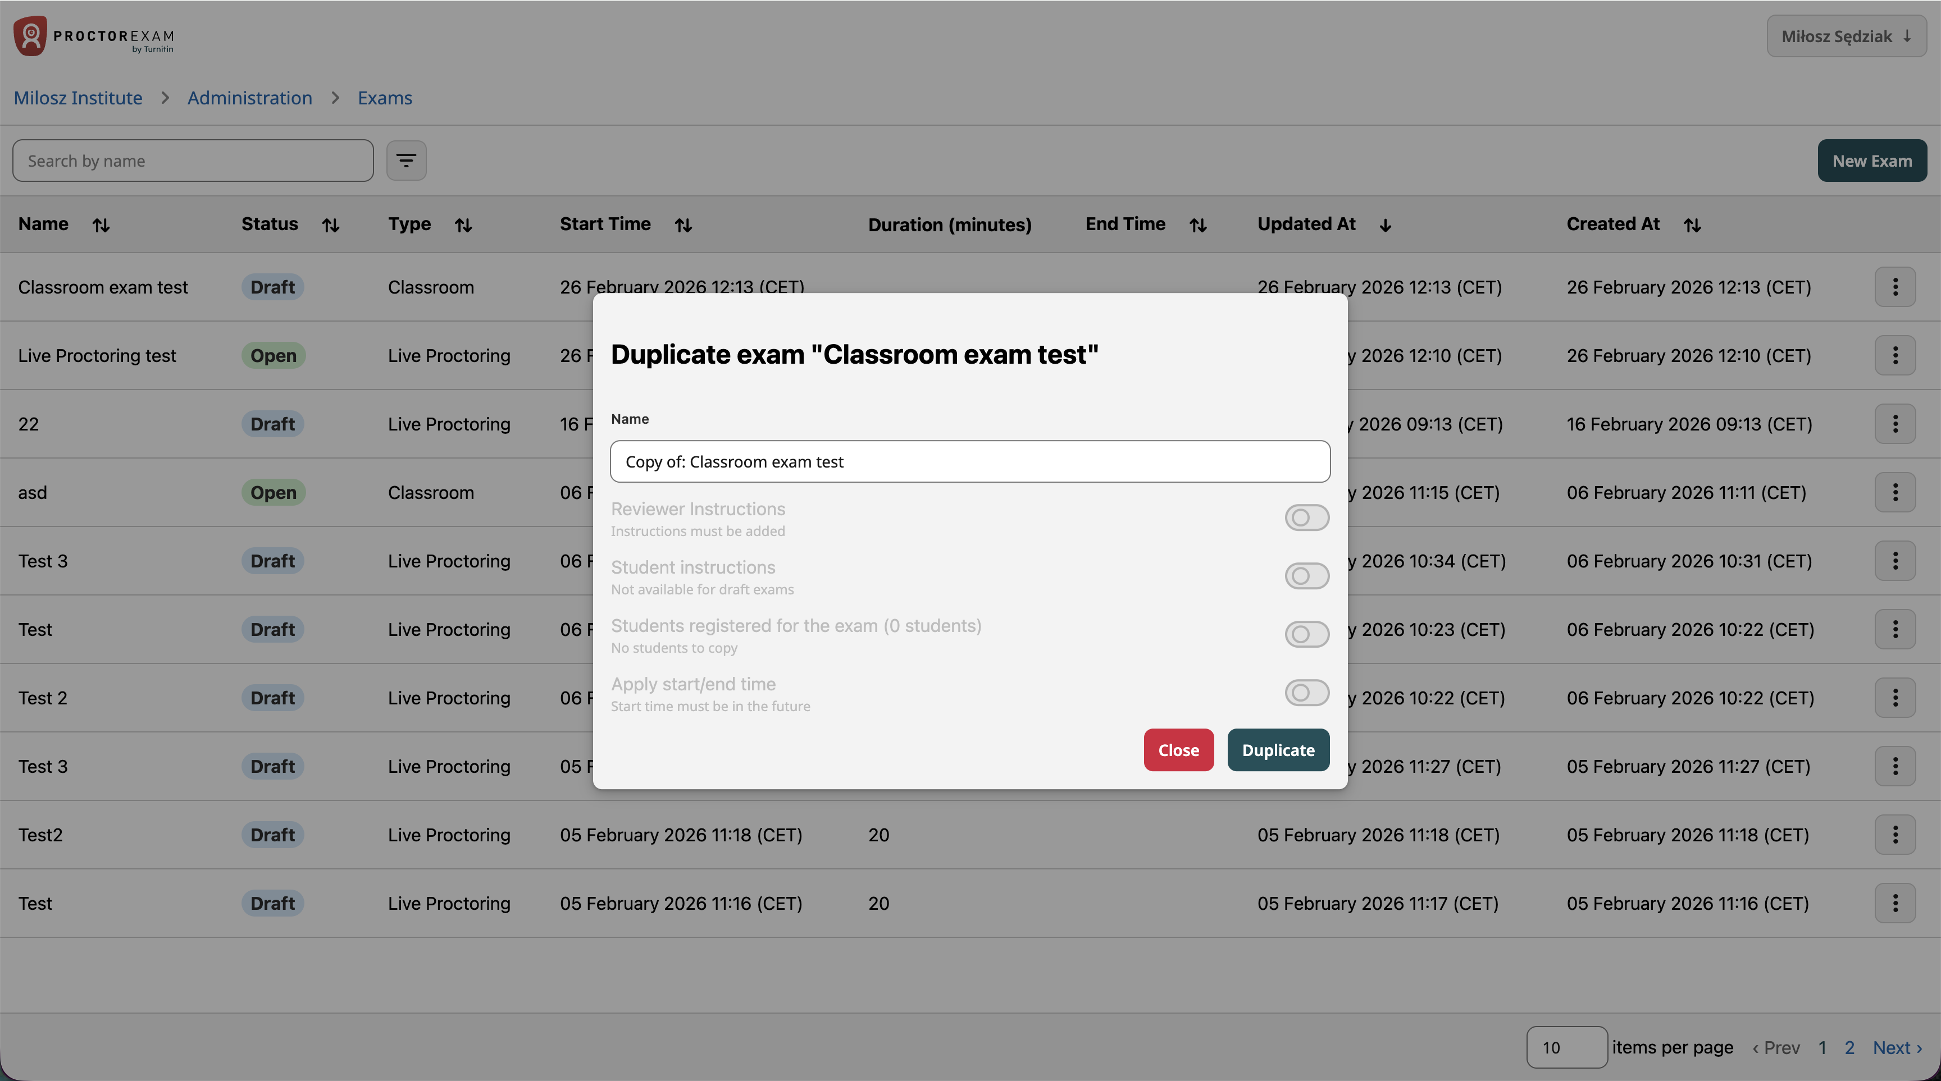Viewport: 1941px width, 1081px height.
Task: Open actions menu for Test 3 created 05 February
Action: 1895,766
